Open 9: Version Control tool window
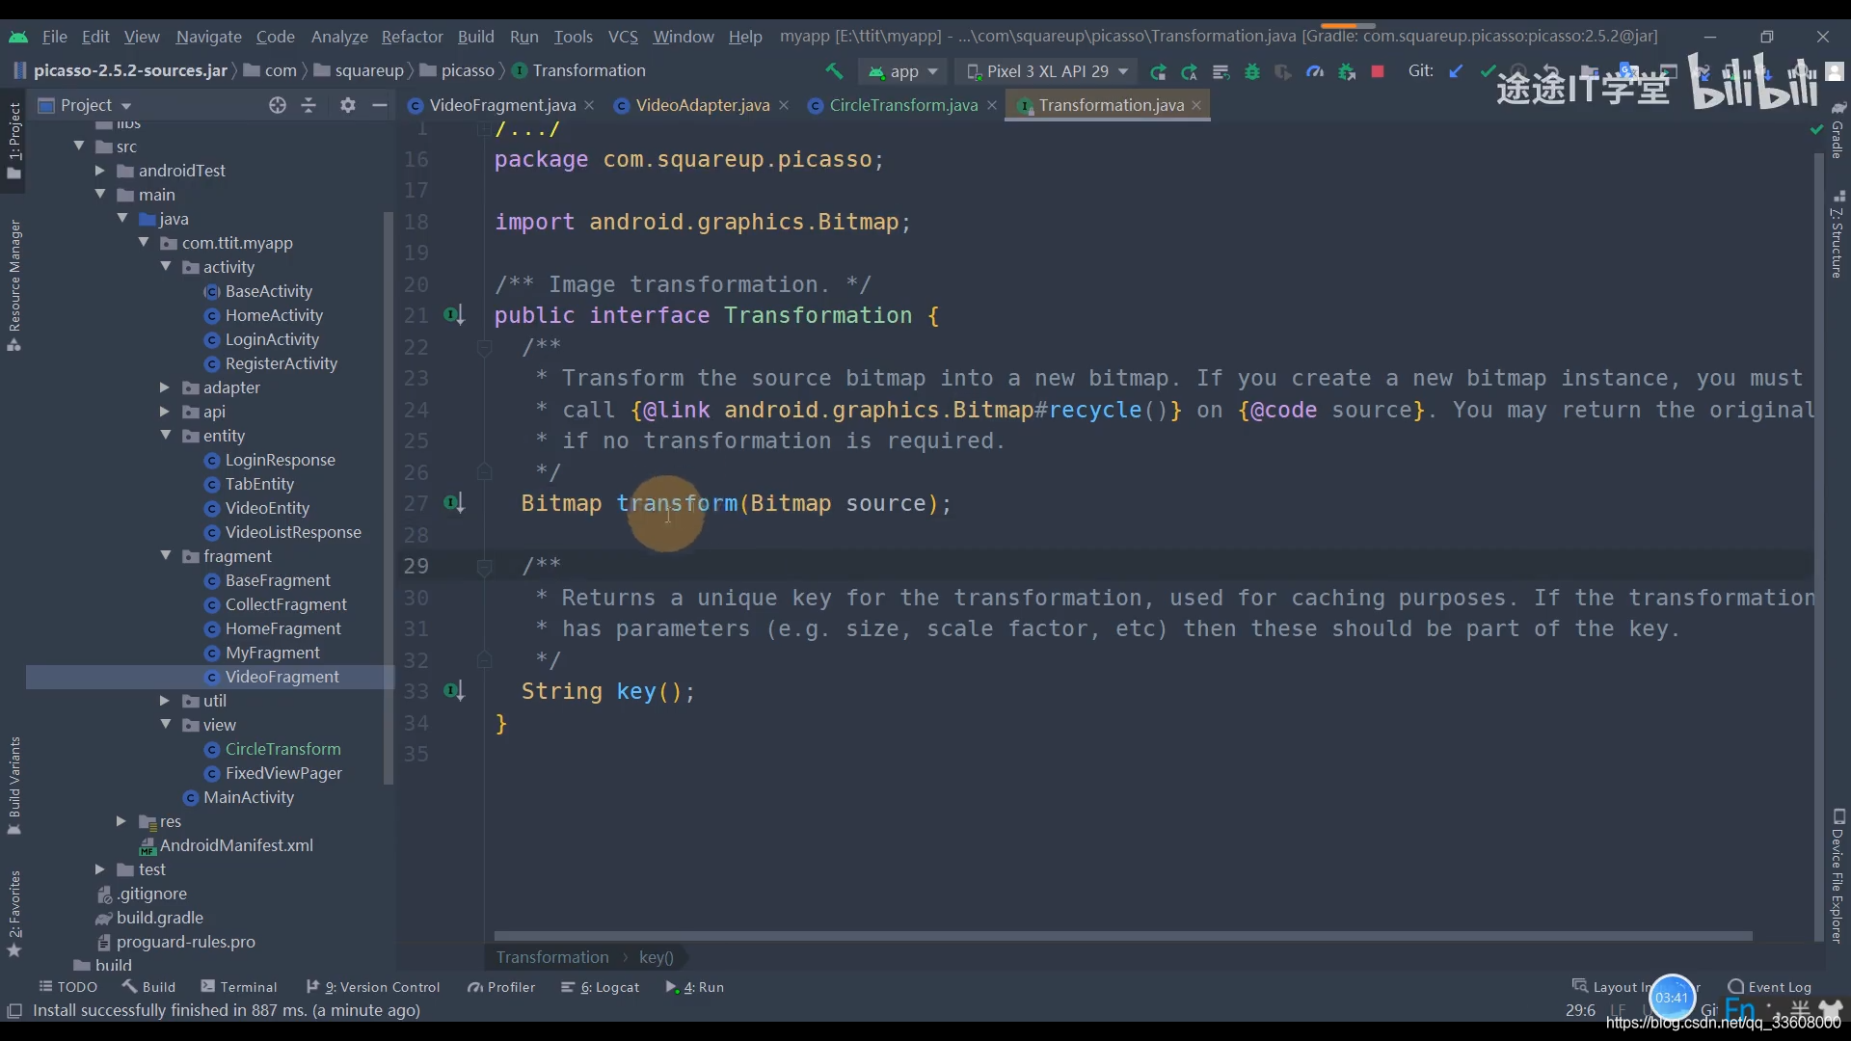1851x1041 pixels. [373, 987]
